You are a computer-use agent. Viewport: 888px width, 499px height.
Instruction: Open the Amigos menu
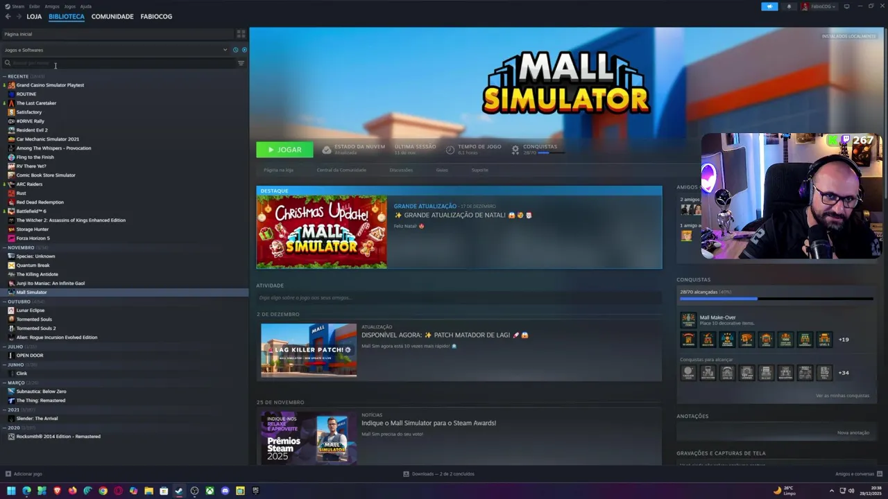(52, 6)
